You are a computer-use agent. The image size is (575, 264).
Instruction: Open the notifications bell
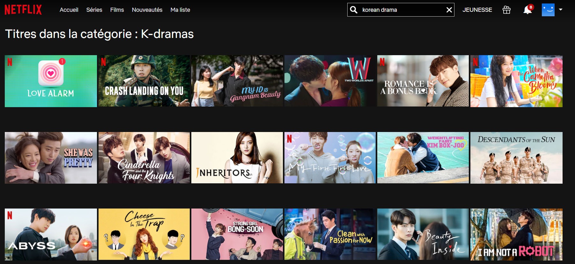click(527, 10)
